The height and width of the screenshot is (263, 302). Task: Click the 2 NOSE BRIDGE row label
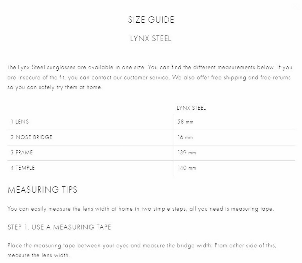[x=31, y=137]
